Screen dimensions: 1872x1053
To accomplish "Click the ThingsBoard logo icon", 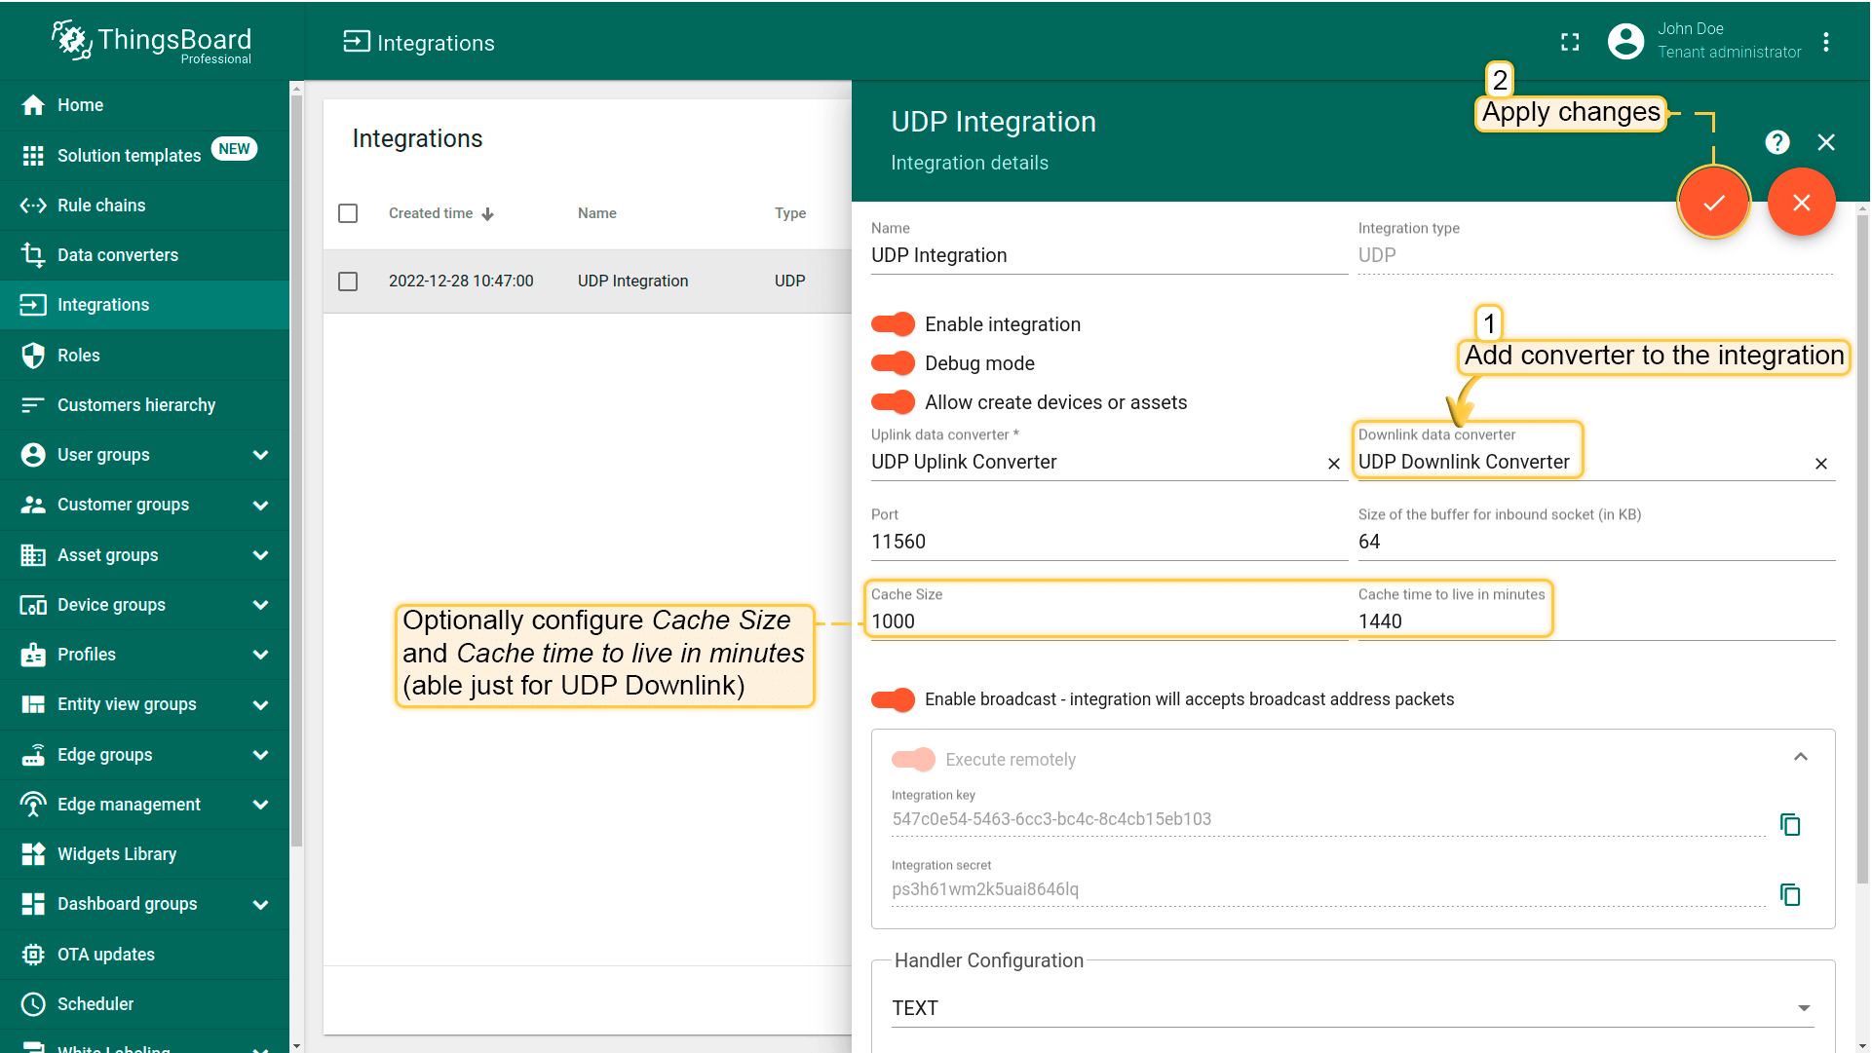I will [70, 40].
